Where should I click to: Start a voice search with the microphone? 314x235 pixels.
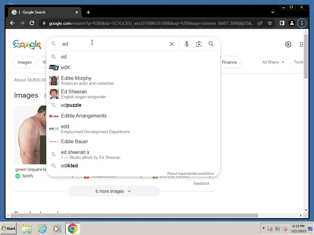[x=187, y=44]
